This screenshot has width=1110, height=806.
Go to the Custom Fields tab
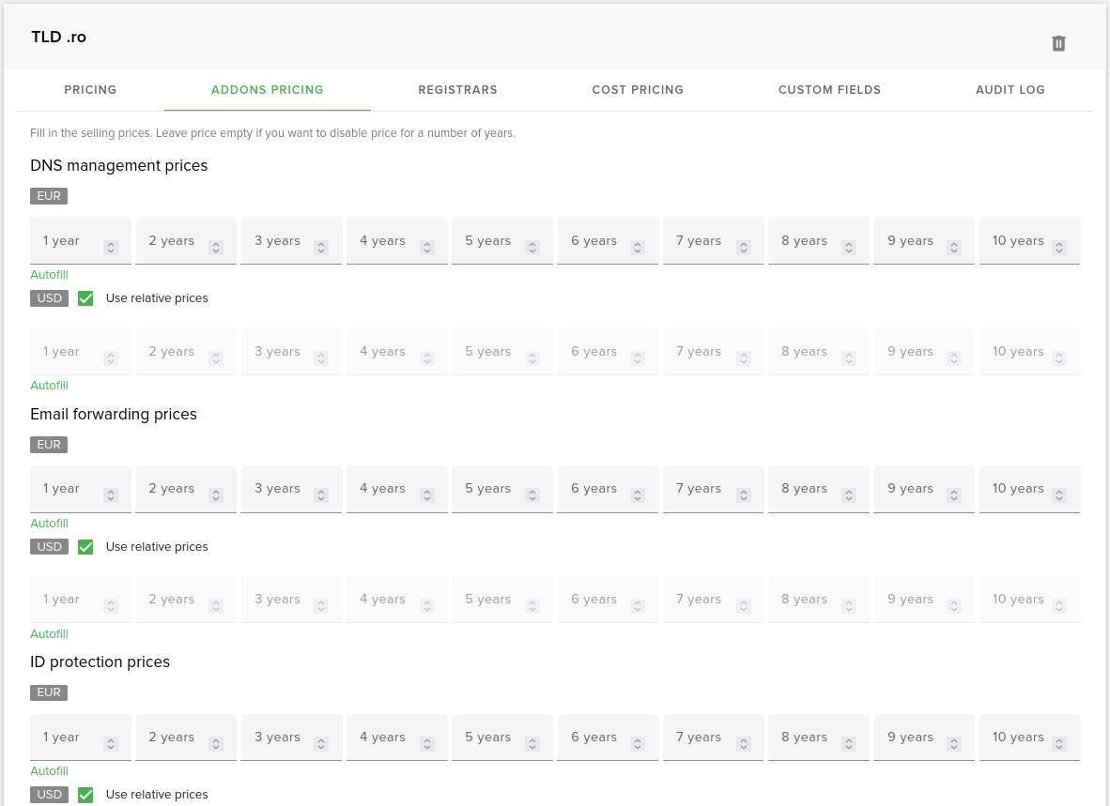point(829,90)
